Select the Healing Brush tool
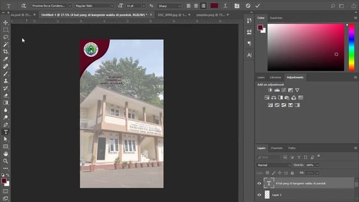Screen dimensions: 359x202 pos(6,66)
